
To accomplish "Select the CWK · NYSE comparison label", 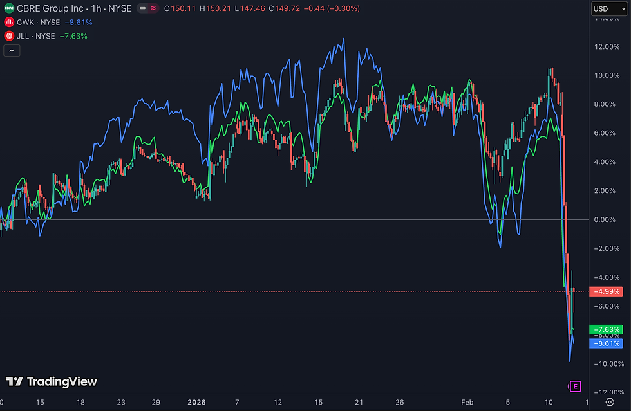I will [x=38, y=23].
